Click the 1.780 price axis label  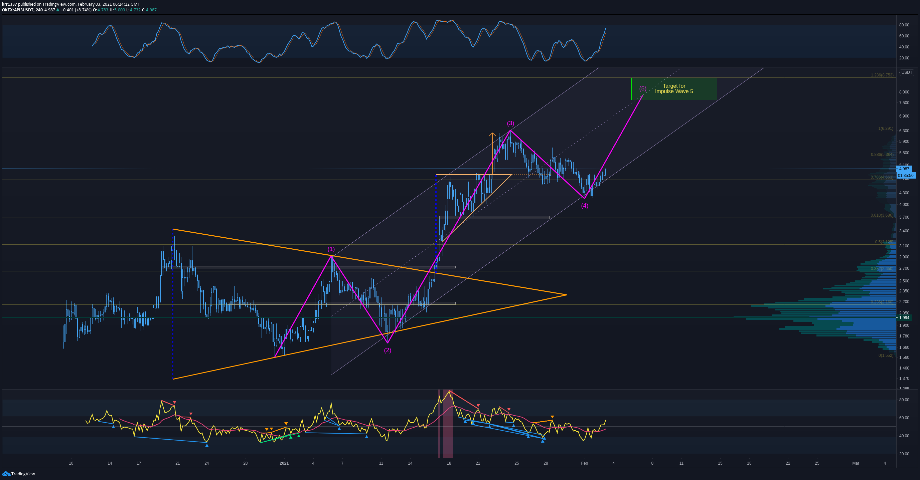tap(904, 336)
